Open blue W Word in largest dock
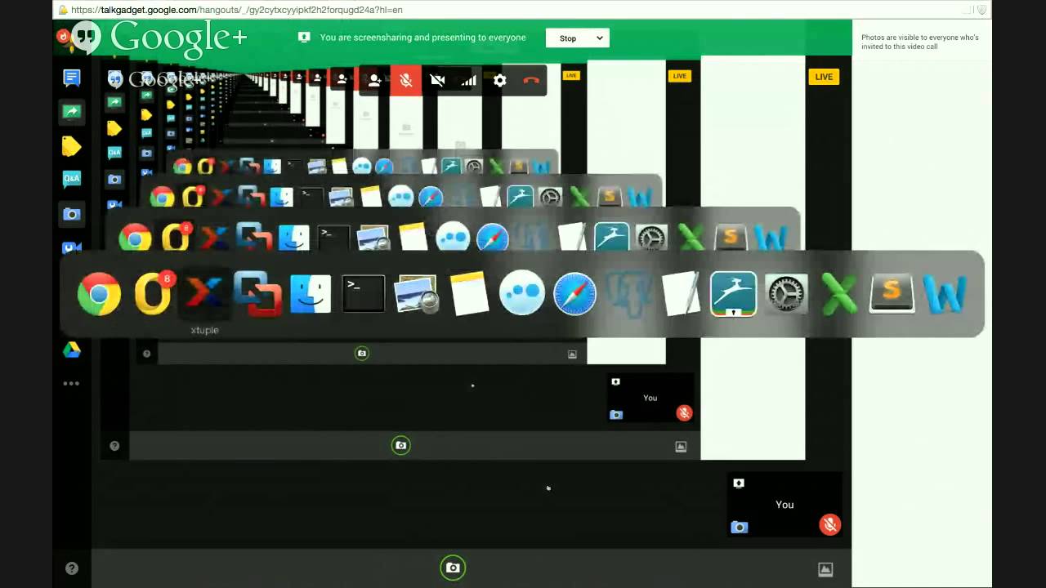 pos(945,294)
